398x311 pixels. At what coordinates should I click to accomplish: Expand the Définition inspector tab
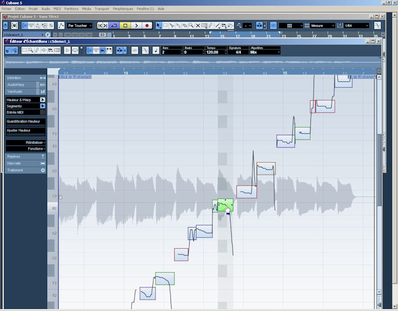(x=25, y=78)
